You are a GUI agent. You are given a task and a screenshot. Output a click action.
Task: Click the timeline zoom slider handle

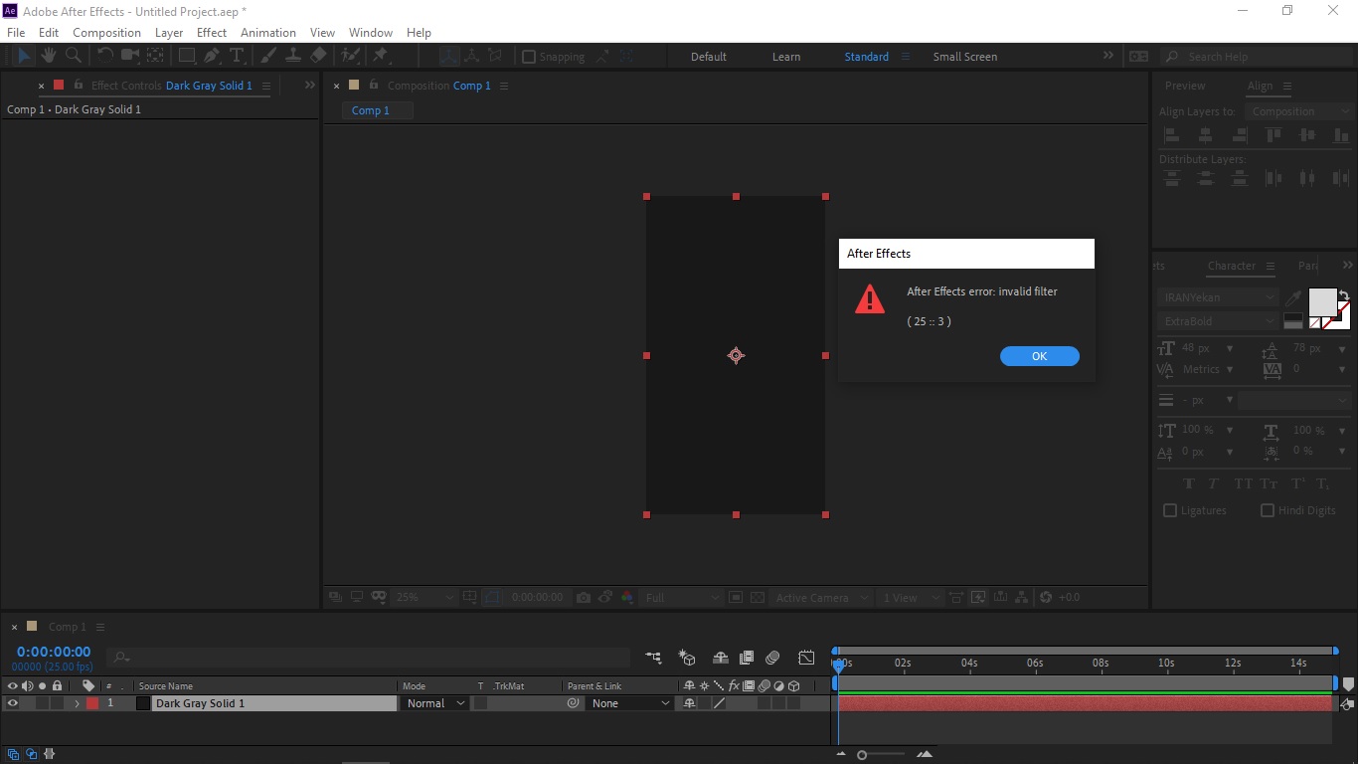click(862, 755)
